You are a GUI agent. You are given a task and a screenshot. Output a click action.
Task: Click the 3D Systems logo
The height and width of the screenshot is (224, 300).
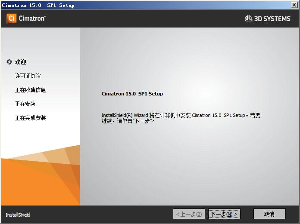tap(268, 18)
